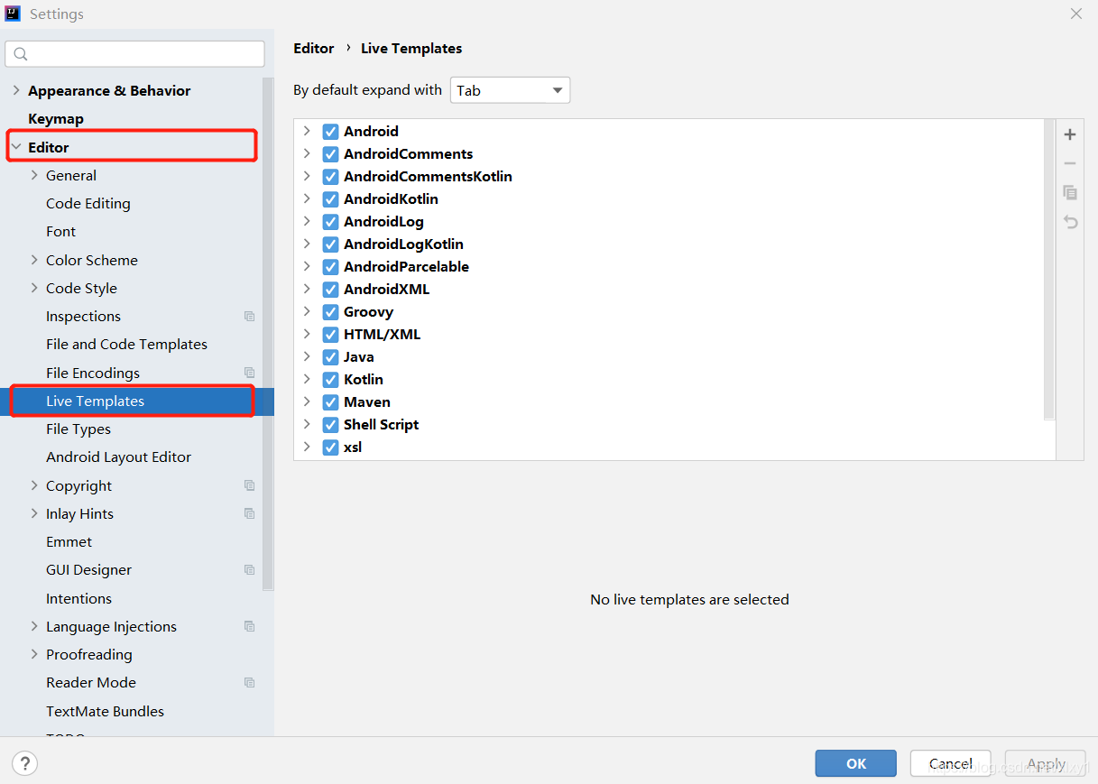The width and height of the screenshot is (1098, 784).
Task: Click the clipboard icon beside Reader Mode
Action: (249, 682)
